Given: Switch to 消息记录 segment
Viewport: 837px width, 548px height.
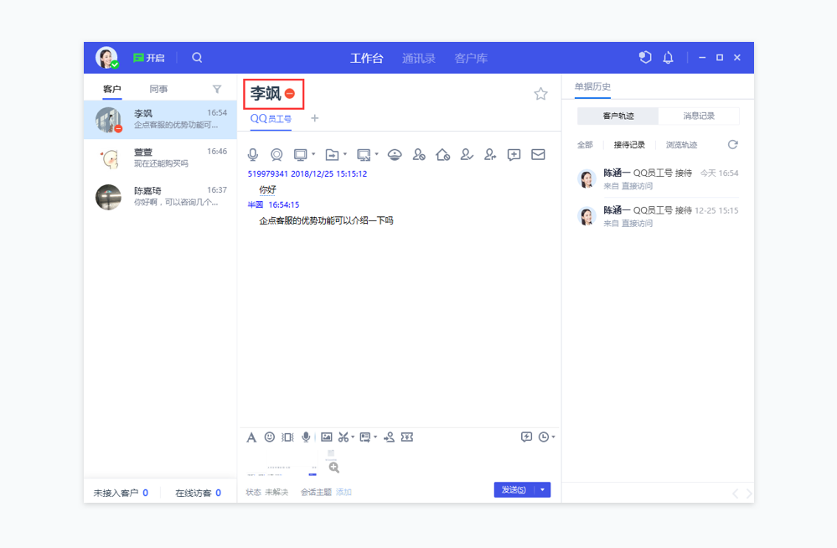Looking at the screenshot, I should coord(699,116).
